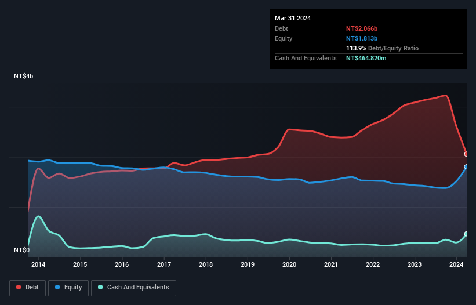Toggle the Debt legend button
Image resolution: width=476 pixels, height=305 pixels.
[x=27, y=288]
